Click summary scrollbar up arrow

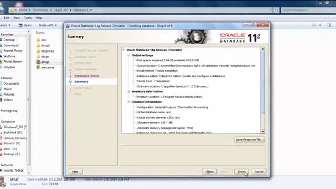pyautogui.click(x=262, y=49)
